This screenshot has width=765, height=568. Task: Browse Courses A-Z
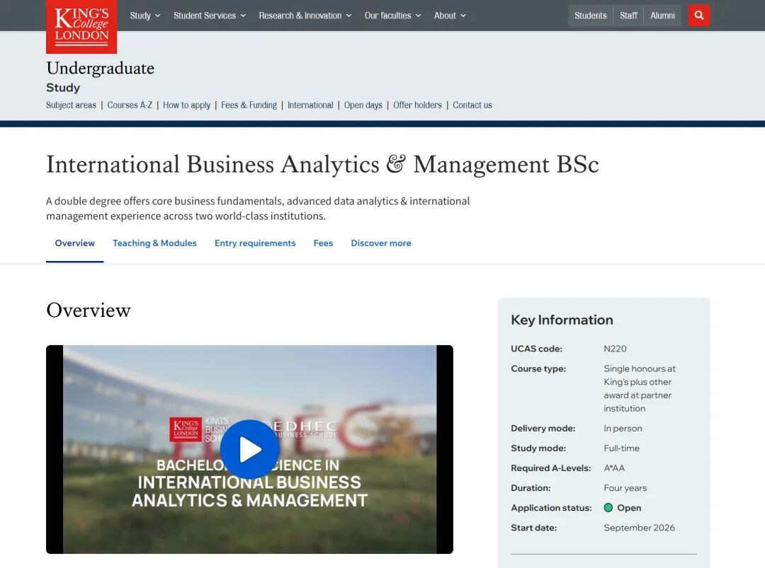(x=130, y=105)
